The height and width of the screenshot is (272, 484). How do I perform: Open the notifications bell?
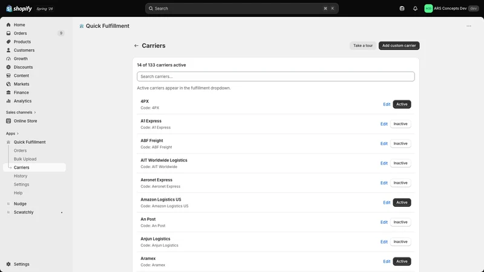click(x=415, y=8)
